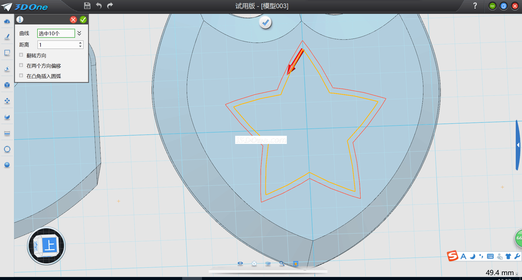Open the measure distance ruler tool
The width and height of the screenshot is (522, 280).
[x=7, y=133]
